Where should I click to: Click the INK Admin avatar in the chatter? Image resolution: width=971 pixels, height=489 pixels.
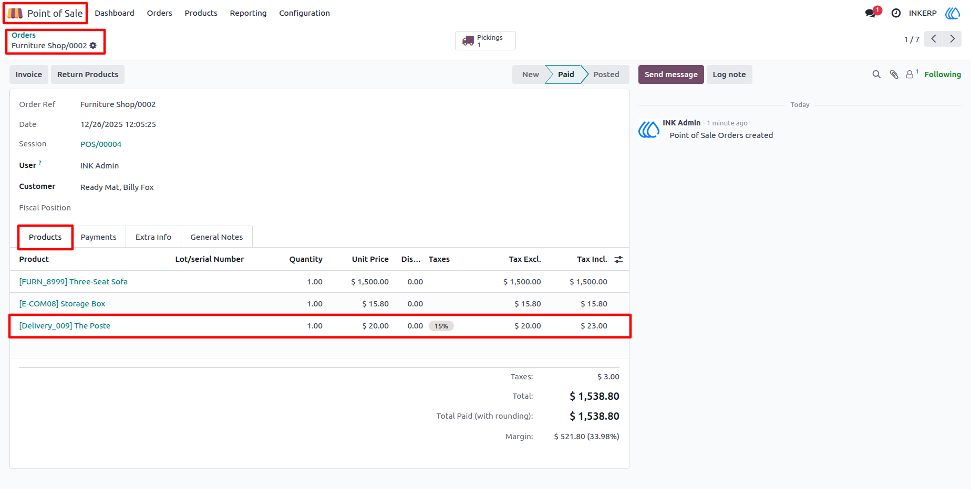(x=649, y=129)
